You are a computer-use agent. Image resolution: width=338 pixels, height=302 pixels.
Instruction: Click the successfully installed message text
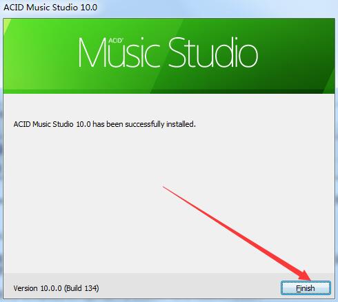tap(104, 124)
